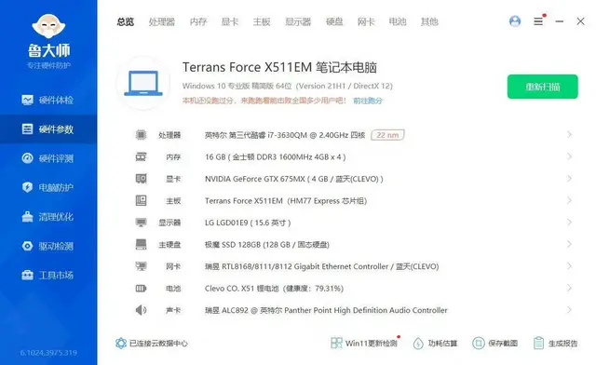Open 清理优化 in the sidebar

pos(48,217)
